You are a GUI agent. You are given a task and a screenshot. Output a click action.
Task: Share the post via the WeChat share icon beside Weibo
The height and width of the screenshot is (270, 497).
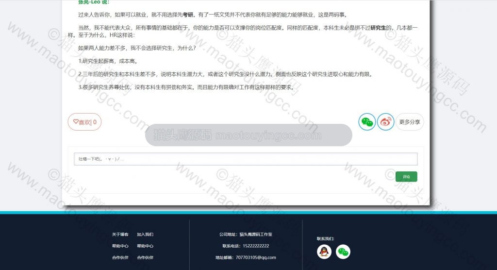[367, 122]
